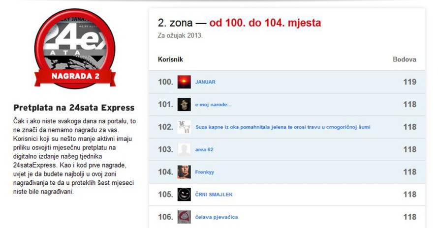Click JANUAR's red glowing avatar

(x=184, y=82)
